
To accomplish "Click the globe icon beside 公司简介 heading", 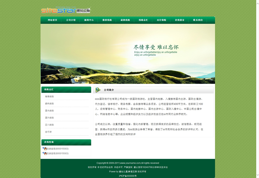I will 98,90.
